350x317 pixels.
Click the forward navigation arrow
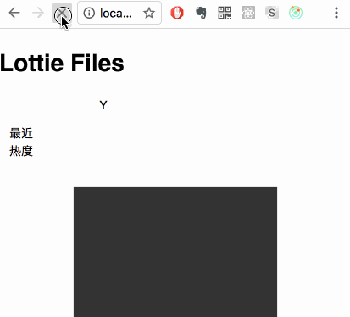38,13
